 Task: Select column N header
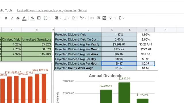click(x=165, y=30)
